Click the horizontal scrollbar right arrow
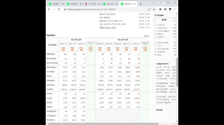The height and width of the screenshot is (125, 224). tap(175, 124)
